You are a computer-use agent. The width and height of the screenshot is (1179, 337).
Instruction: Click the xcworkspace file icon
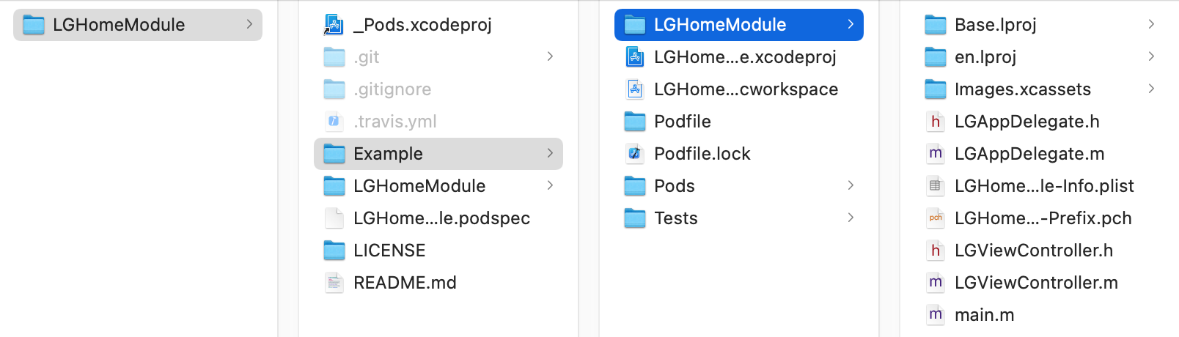(635, 89)
